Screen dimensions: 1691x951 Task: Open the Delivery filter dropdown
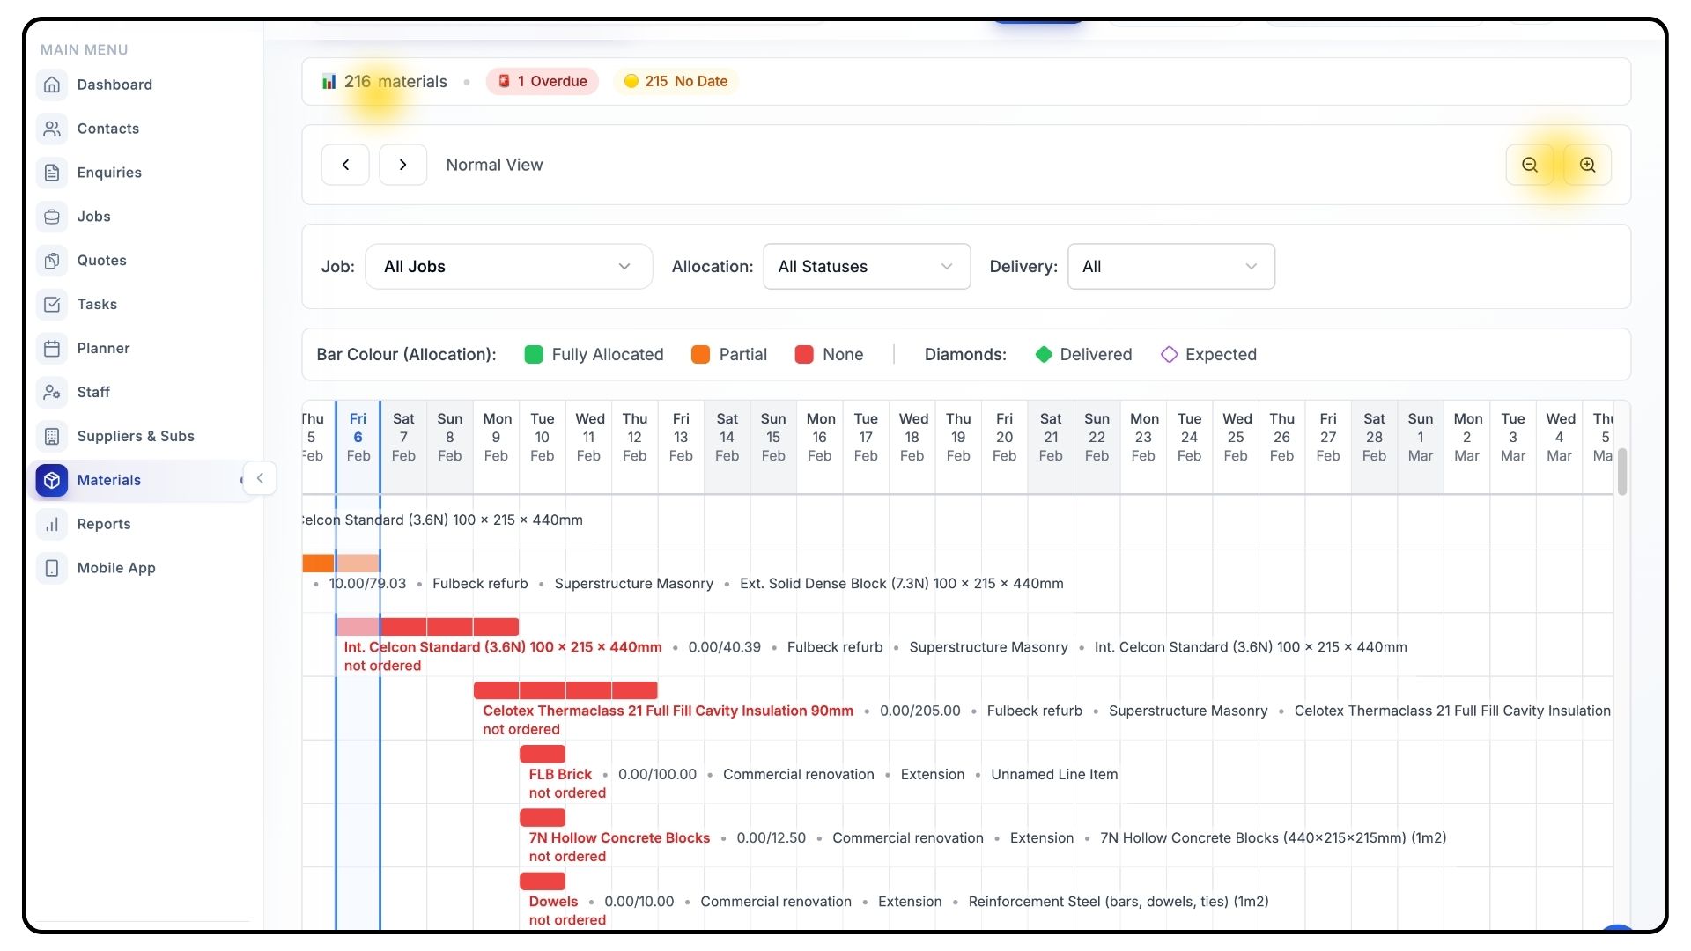(x=1170, y=267)
